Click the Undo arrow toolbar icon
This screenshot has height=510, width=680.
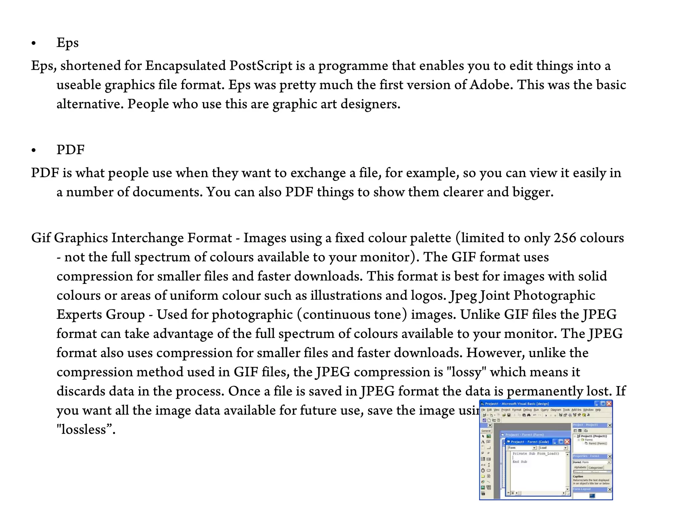(x=535, y=415)
